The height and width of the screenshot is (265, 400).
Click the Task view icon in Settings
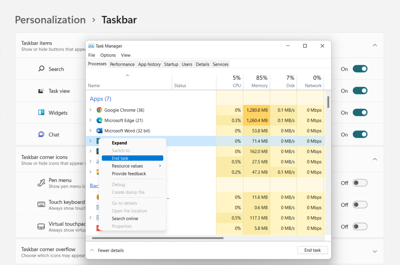41,91
